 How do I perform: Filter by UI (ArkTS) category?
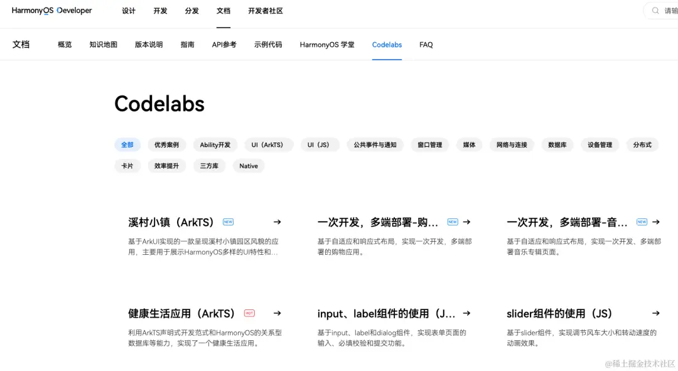pos(267,145)
